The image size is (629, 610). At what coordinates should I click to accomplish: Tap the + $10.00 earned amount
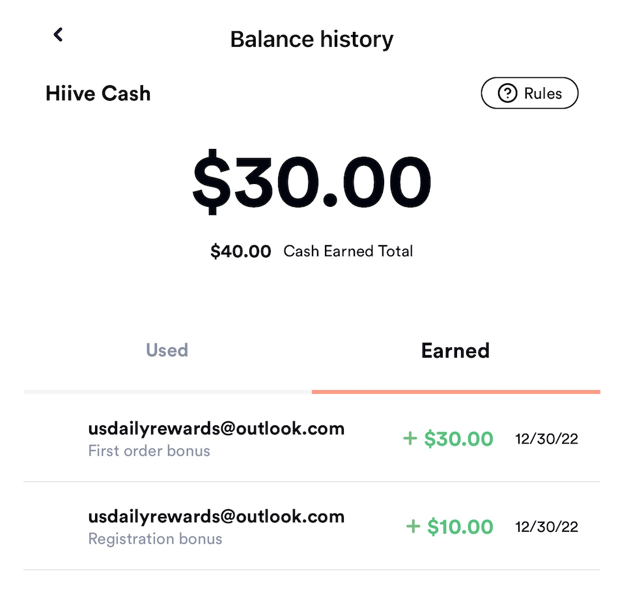pyautogui.click(x=449, y=527)
